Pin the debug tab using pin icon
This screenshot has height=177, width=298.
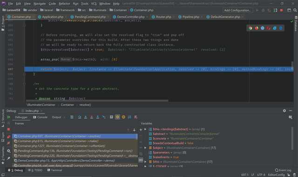pyautogui.click(x=9, y=158)
